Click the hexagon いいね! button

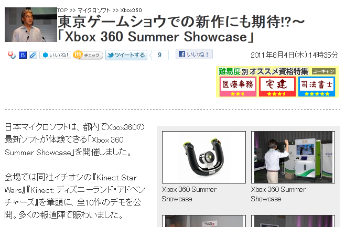(55, 55)
